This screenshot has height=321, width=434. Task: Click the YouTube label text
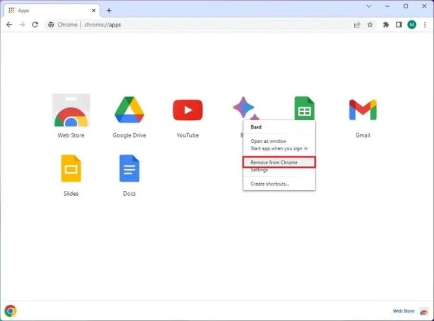(188, 136)
